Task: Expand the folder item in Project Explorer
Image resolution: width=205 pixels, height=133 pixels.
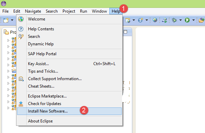Action: (8, 71)
